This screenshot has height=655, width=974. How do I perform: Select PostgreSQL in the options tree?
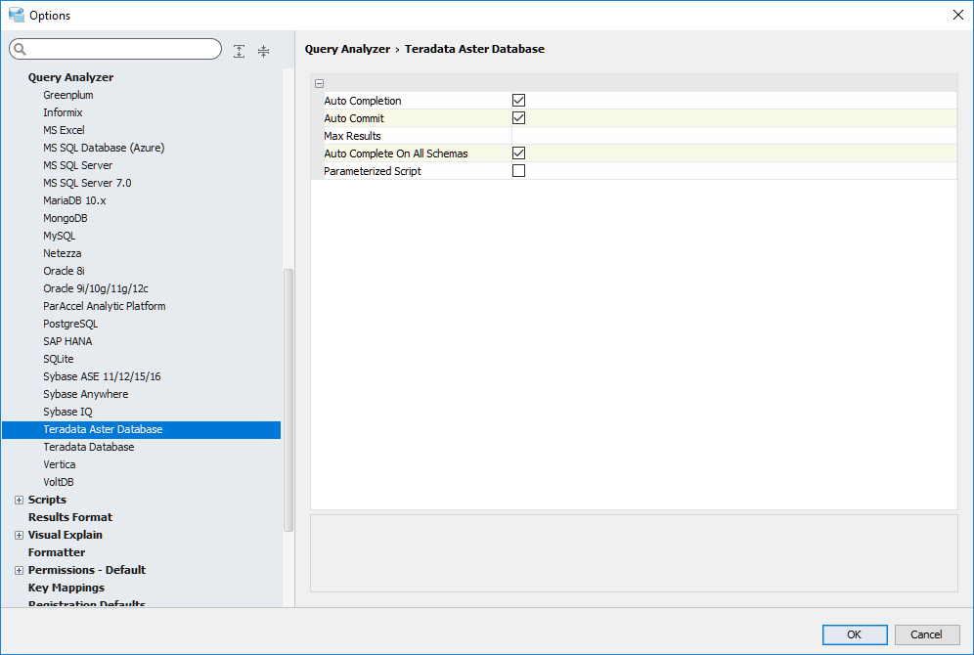(x=70, y=324)
